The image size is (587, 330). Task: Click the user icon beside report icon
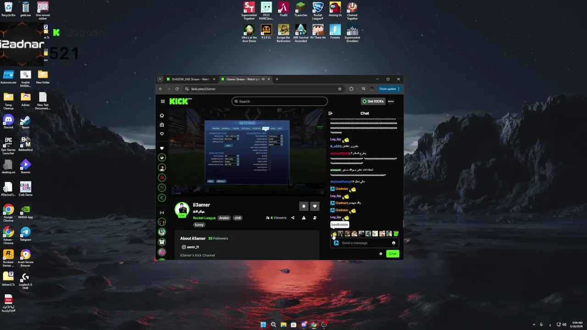[315, 218]
